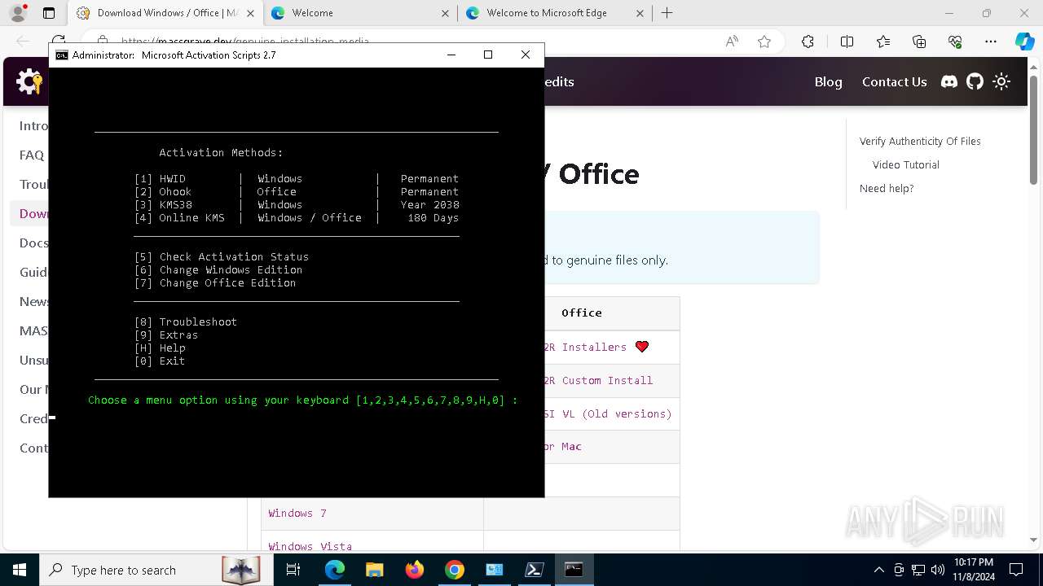Viewport: 1043px width, 586px height.
Task: Click the [4] Online KMS option text
Action: pyautogui.click(x=179, y=217)
